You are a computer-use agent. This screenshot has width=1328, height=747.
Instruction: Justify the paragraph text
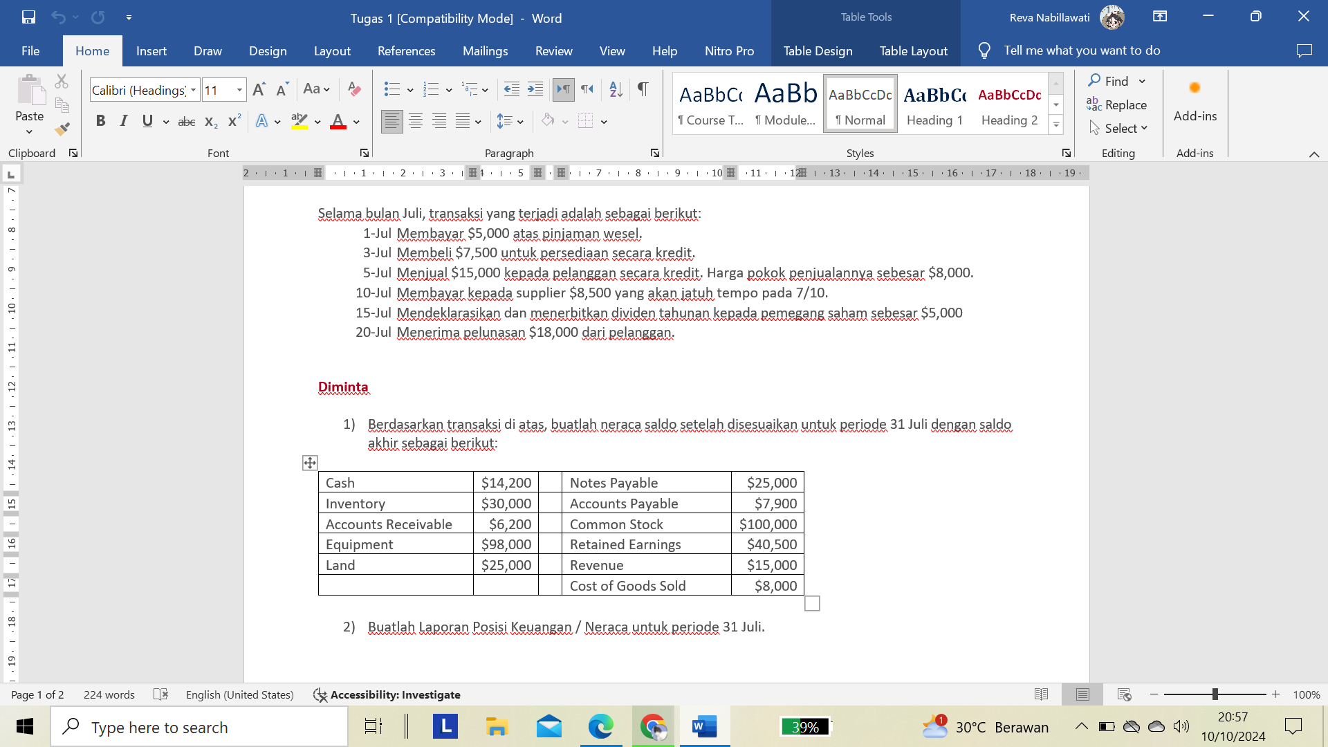[x=463, y=122]
